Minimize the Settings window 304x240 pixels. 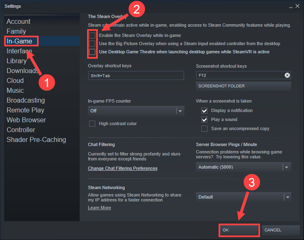click(x=290, y=7)
